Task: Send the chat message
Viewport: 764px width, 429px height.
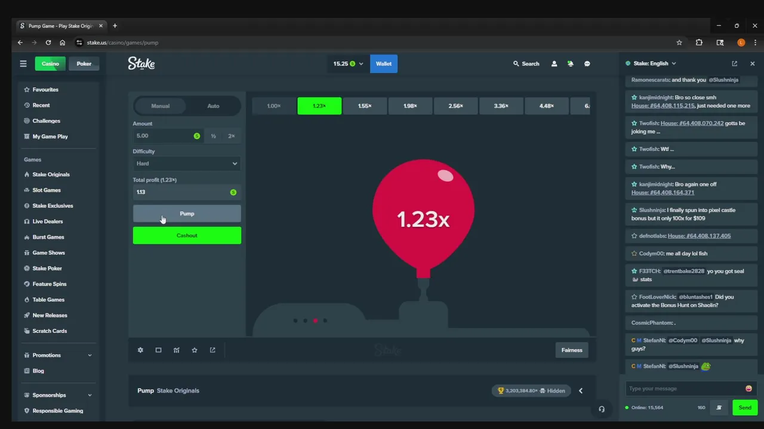Action: tap(745, 408)
